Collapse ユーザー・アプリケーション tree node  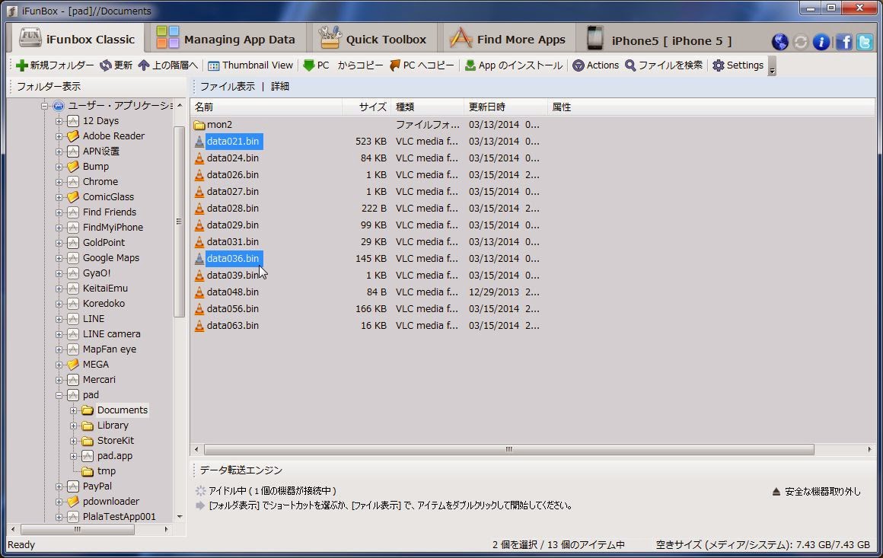44,106
